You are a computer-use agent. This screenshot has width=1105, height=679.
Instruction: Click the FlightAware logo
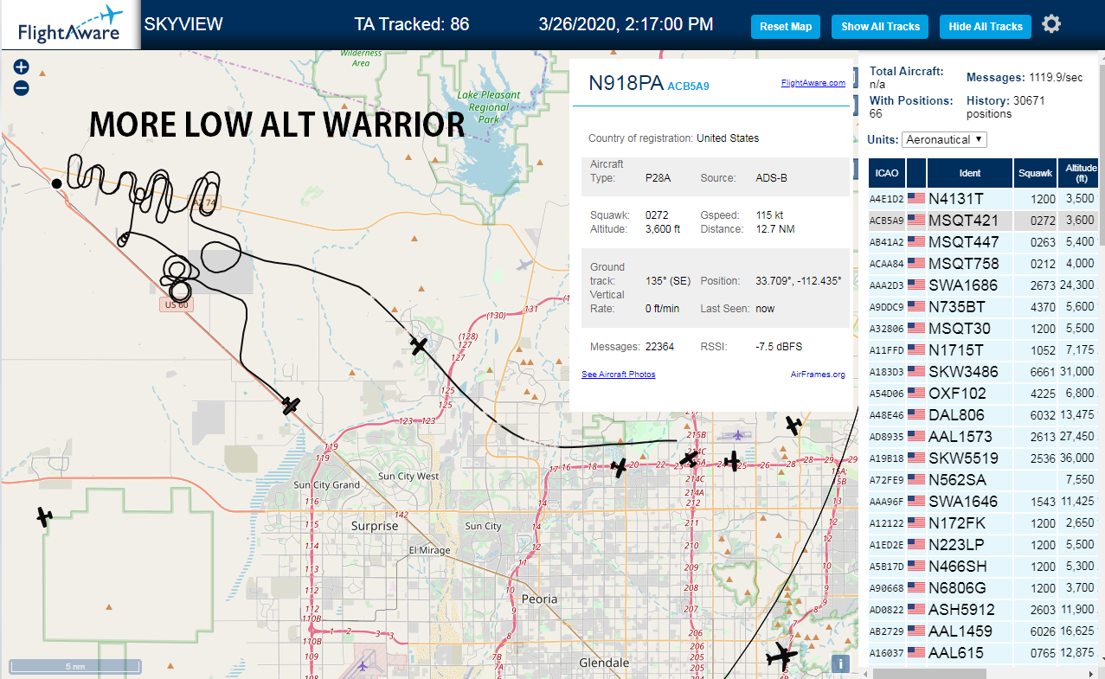70,24
